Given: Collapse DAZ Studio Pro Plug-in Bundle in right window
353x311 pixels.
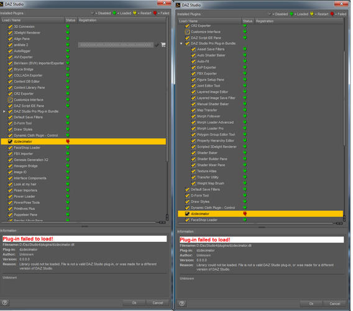Looking at the screenshot, I should pyautogui.click(x=181, y=44).
